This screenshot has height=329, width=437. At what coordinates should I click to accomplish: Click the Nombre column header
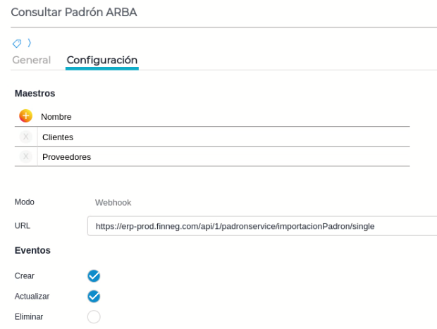coord(56,116)
